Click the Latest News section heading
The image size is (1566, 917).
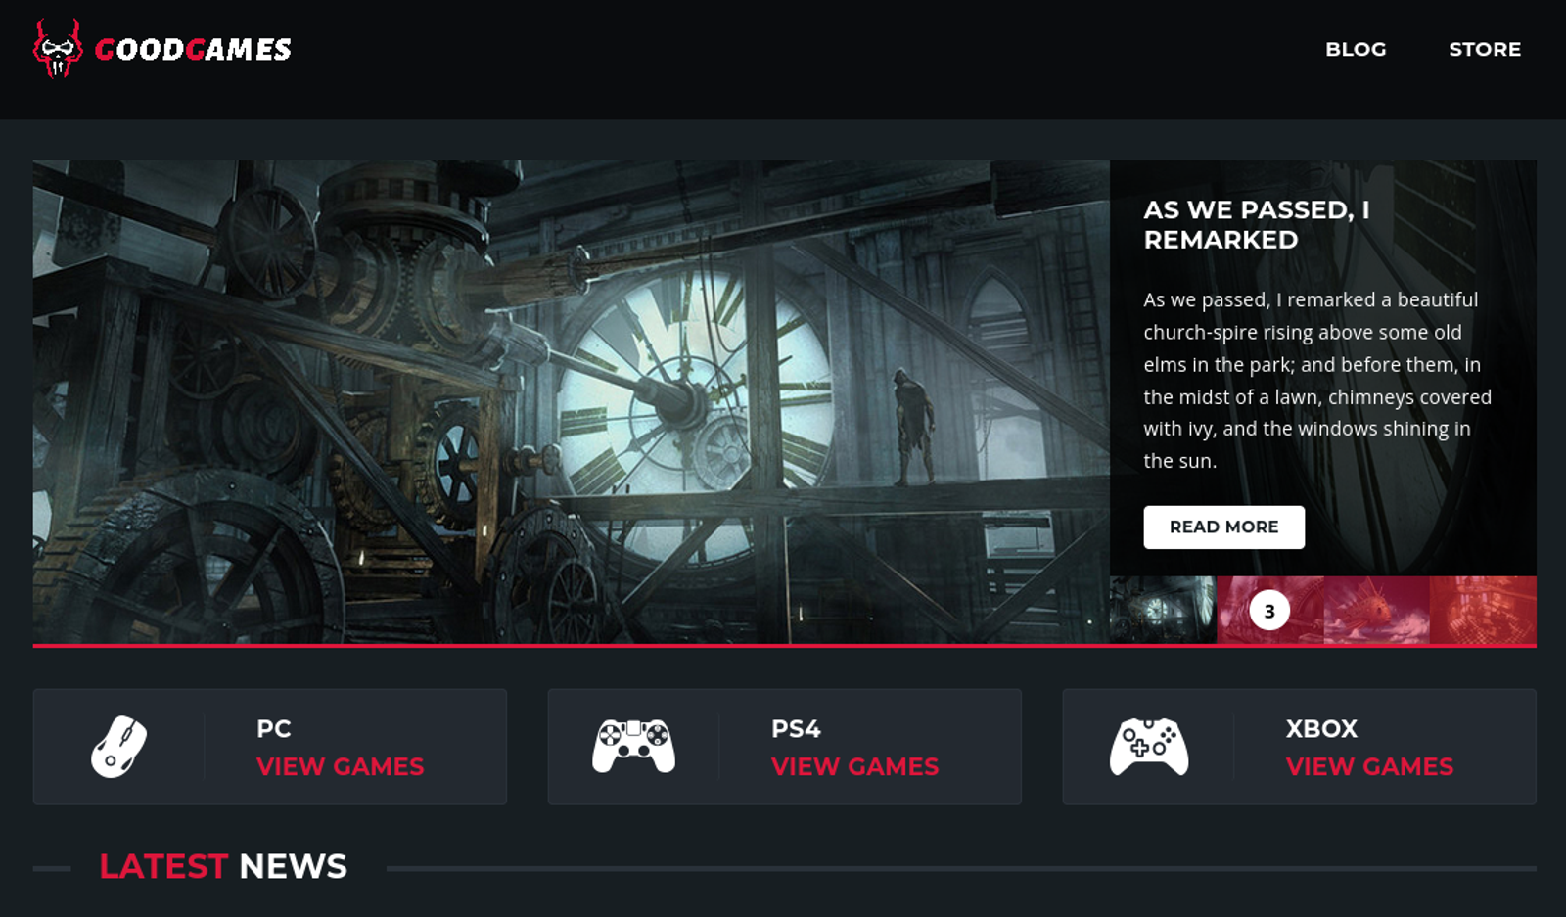tap(223, 866)
